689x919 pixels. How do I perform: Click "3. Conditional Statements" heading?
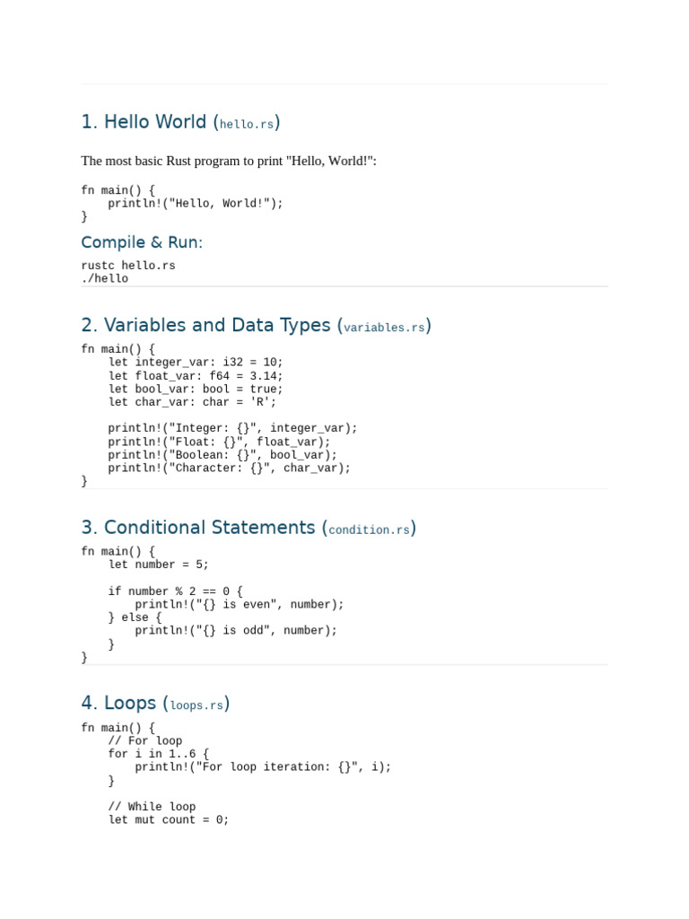[x=249, y=528]
